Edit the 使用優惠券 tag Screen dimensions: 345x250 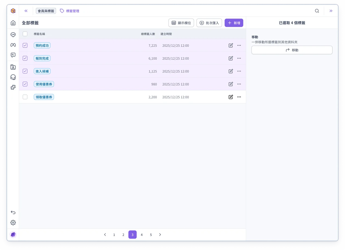click(231, 84)
